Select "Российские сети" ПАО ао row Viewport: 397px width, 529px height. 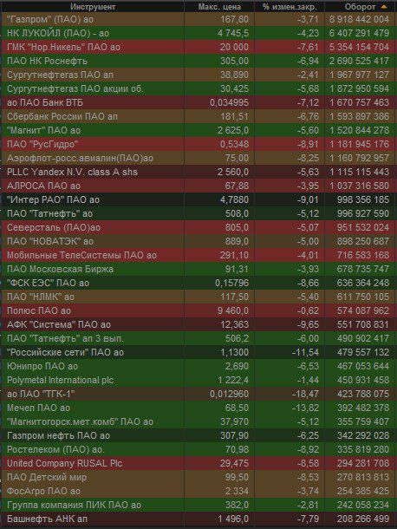tap(198, 352)
